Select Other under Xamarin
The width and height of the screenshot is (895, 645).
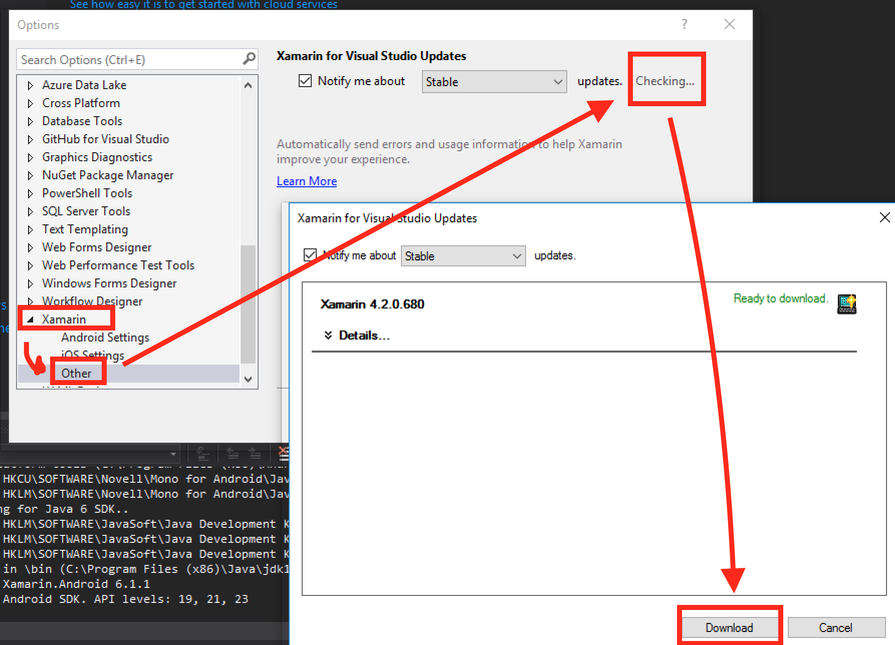tap(76, 373)
